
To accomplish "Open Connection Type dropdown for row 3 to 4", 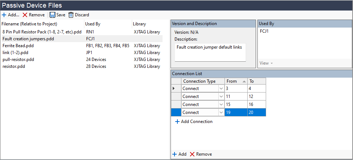I will click(x=221, y=89).
